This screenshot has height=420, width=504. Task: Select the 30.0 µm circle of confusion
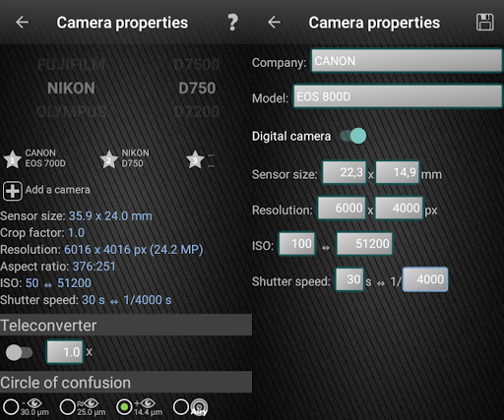tap(11, 407)
